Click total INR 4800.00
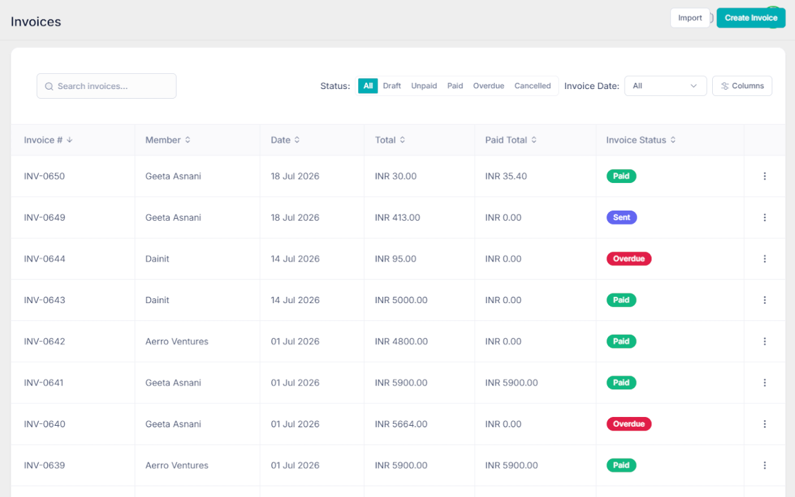 pyautogui.click(x=401, y=341)
